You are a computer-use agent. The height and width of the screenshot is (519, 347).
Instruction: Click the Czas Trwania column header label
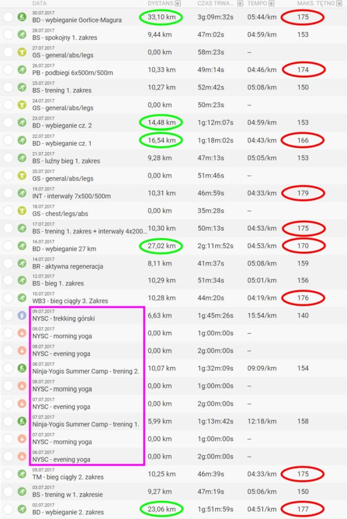[215, 3]
